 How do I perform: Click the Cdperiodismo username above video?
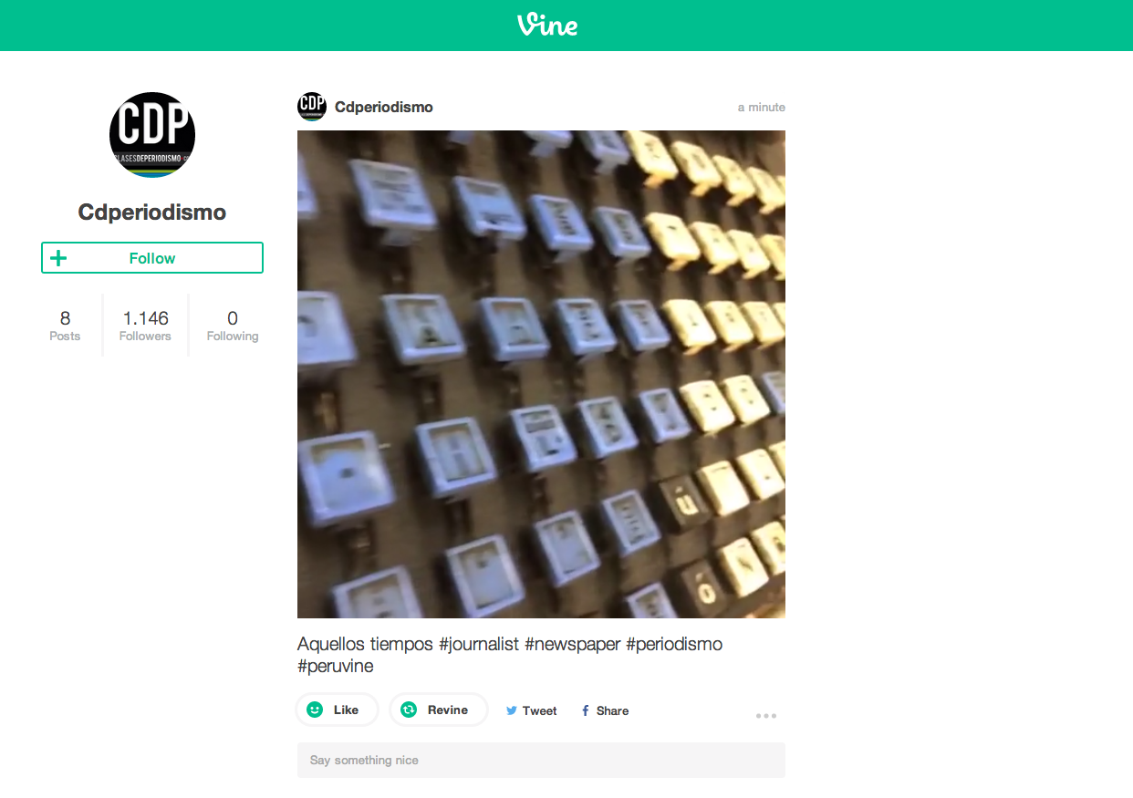384,107
